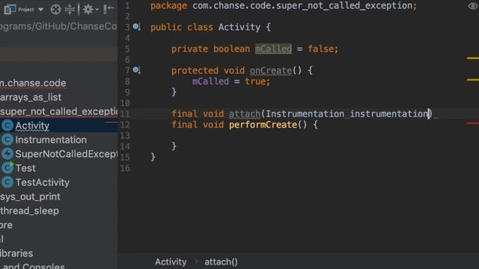
Task: Click the Project tool window icon
Action: click(10, 9)
